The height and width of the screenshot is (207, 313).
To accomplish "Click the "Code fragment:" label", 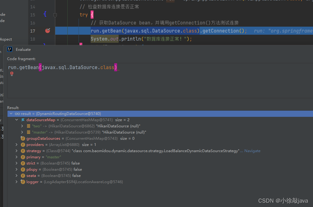I will (21, 59).
